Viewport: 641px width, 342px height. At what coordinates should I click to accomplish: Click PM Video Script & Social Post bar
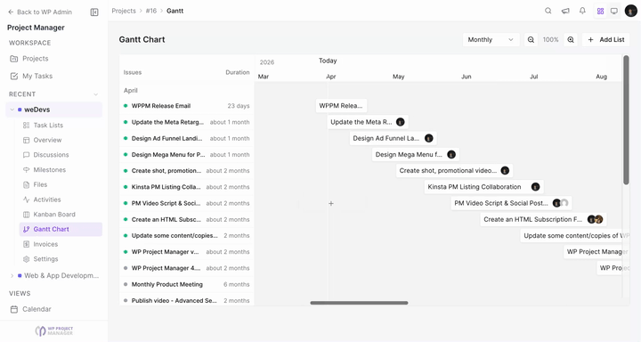511,203
